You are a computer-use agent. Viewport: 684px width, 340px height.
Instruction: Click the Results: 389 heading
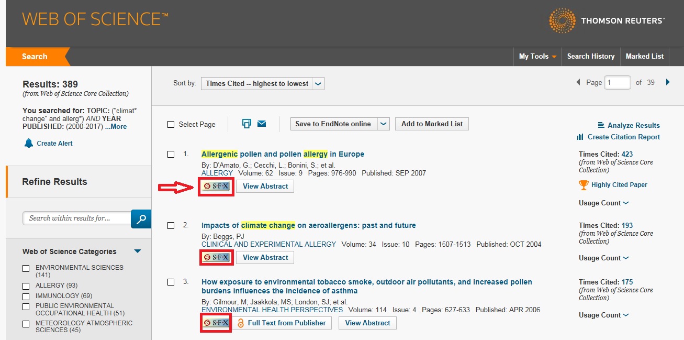[x=50, y=84]
